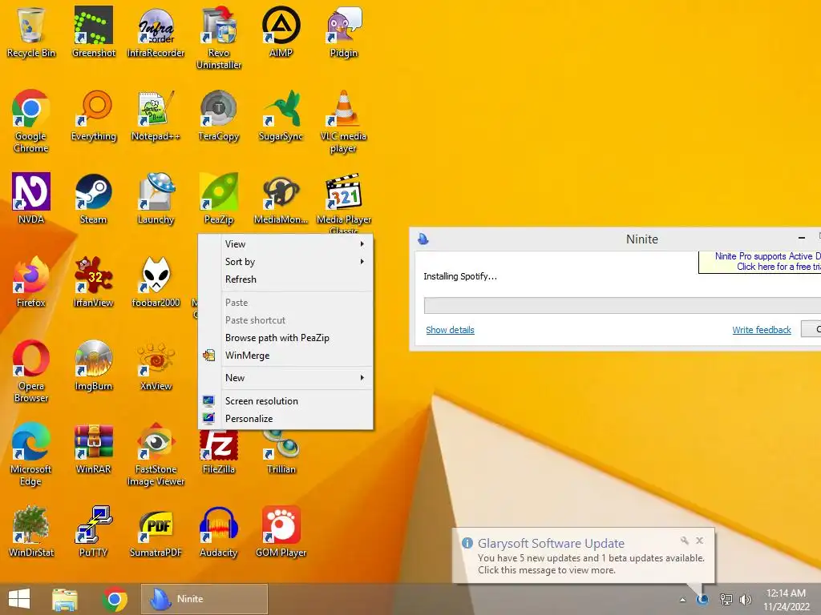Viewport: 821px width, 615px height.
Task: Click the Glarysoft tray icon
Action: (x=702, y=599)
